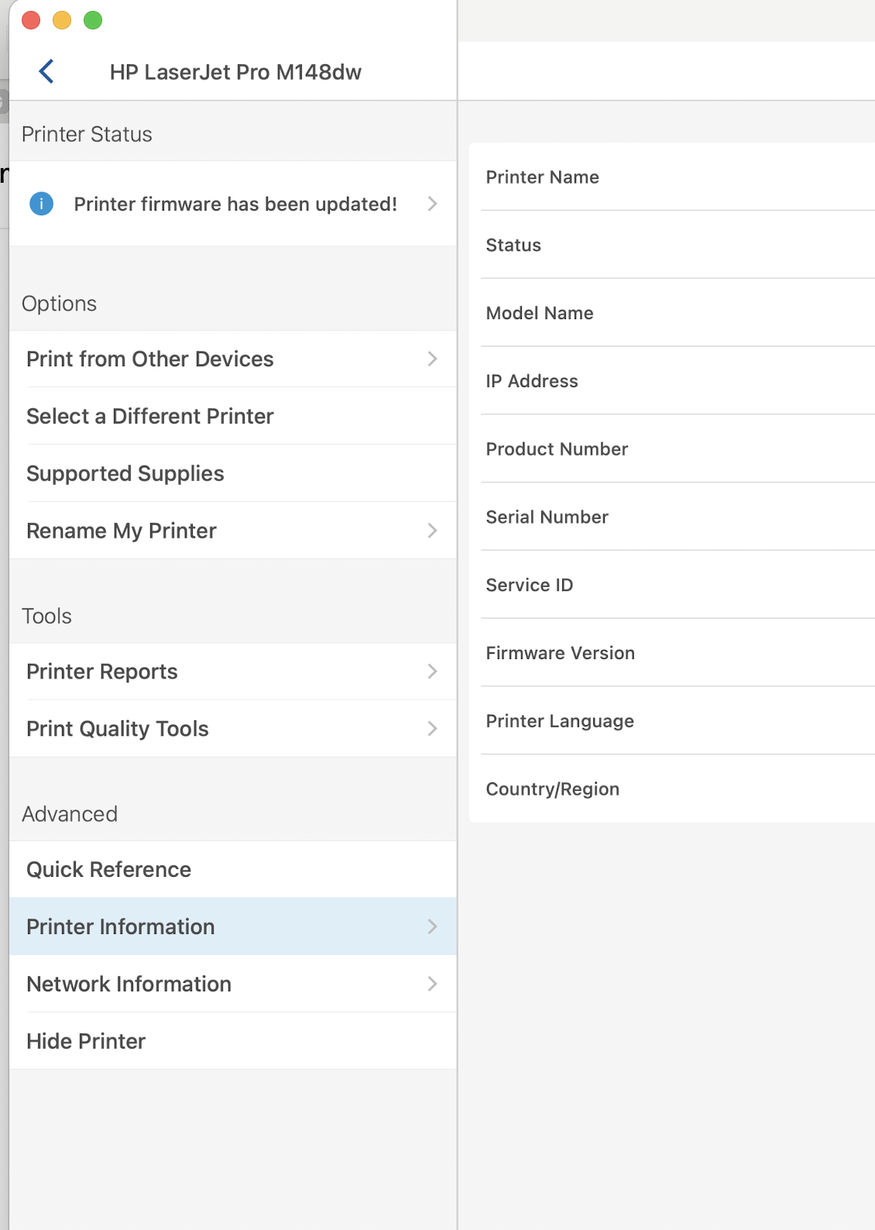Click the Firmware Version row

(560, 653)
